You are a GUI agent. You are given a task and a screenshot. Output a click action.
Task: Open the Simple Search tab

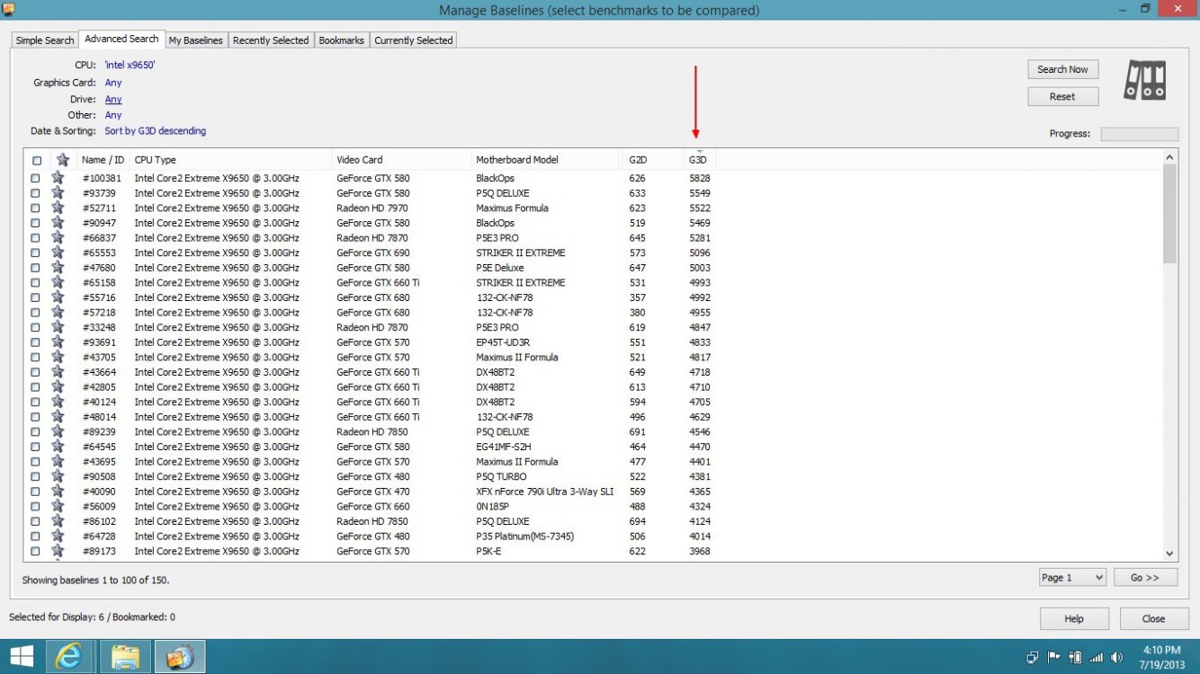click(x=45, y=40)
